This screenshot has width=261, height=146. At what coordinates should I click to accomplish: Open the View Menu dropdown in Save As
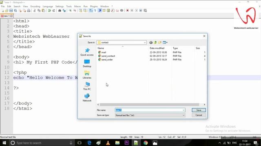(165, 43)
